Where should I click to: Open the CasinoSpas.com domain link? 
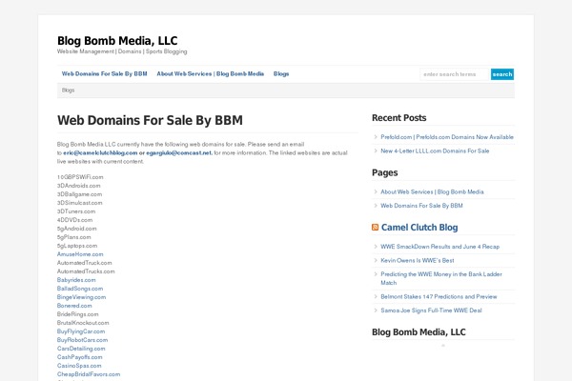[79, 366]
